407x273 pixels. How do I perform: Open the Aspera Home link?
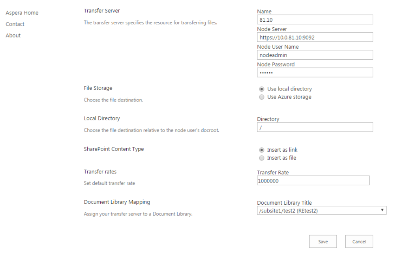22,13
